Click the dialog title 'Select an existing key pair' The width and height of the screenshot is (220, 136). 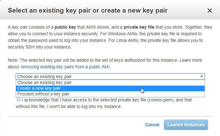tap(88, 10)
